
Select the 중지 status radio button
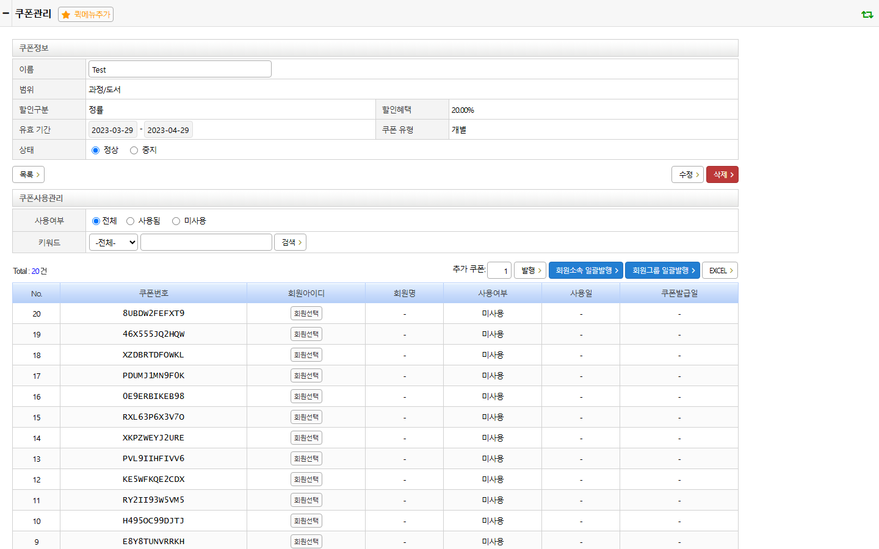tap(134, 150)
